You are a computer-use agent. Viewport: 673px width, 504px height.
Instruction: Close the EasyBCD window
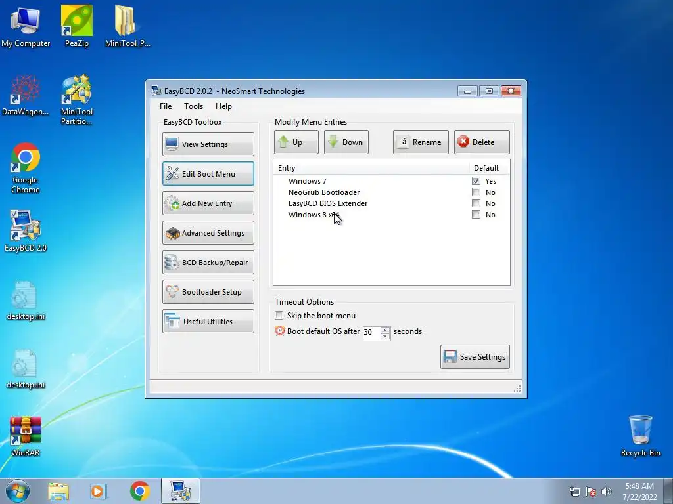(511, 91)
